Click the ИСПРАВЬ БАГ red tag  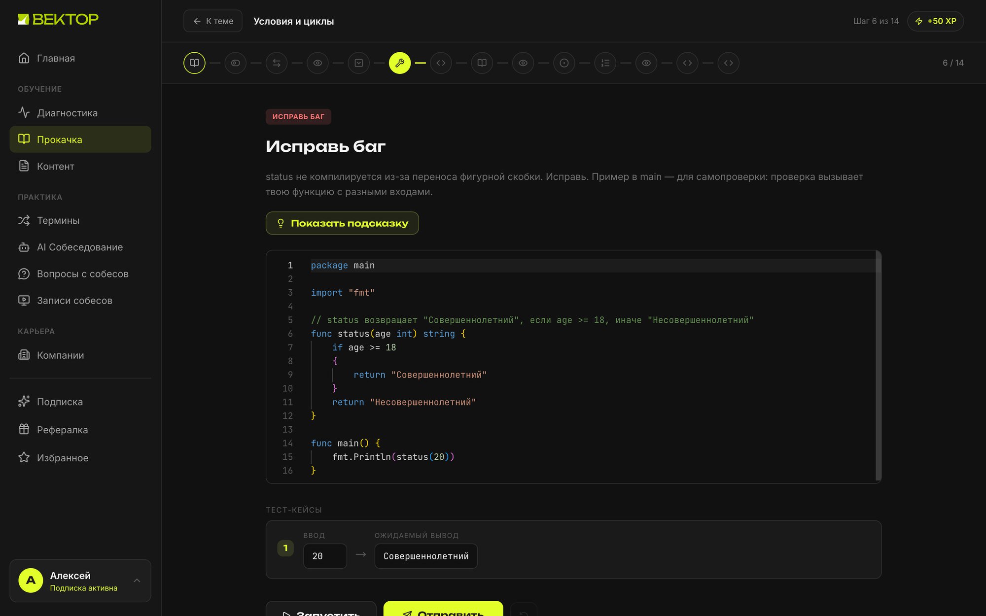pos(298,117)
